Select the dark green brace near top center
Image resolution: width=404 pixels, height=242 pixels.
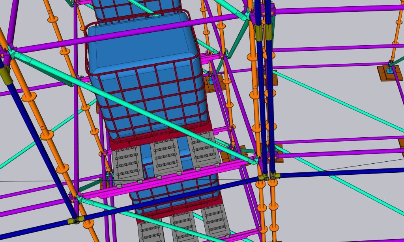click(x=236, y=39)
